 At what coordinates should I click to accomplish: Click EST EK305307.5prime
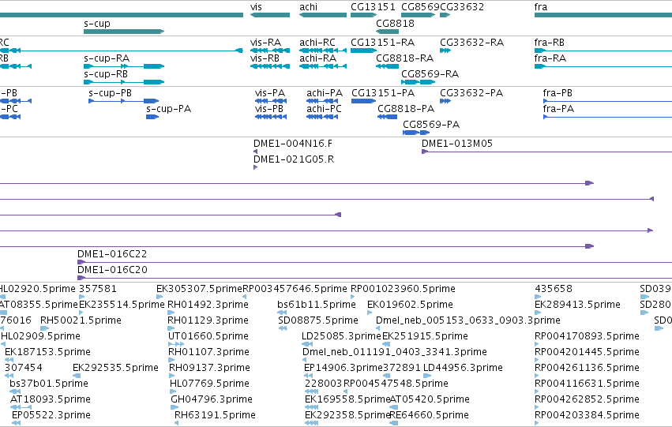[x=160, y=297]
